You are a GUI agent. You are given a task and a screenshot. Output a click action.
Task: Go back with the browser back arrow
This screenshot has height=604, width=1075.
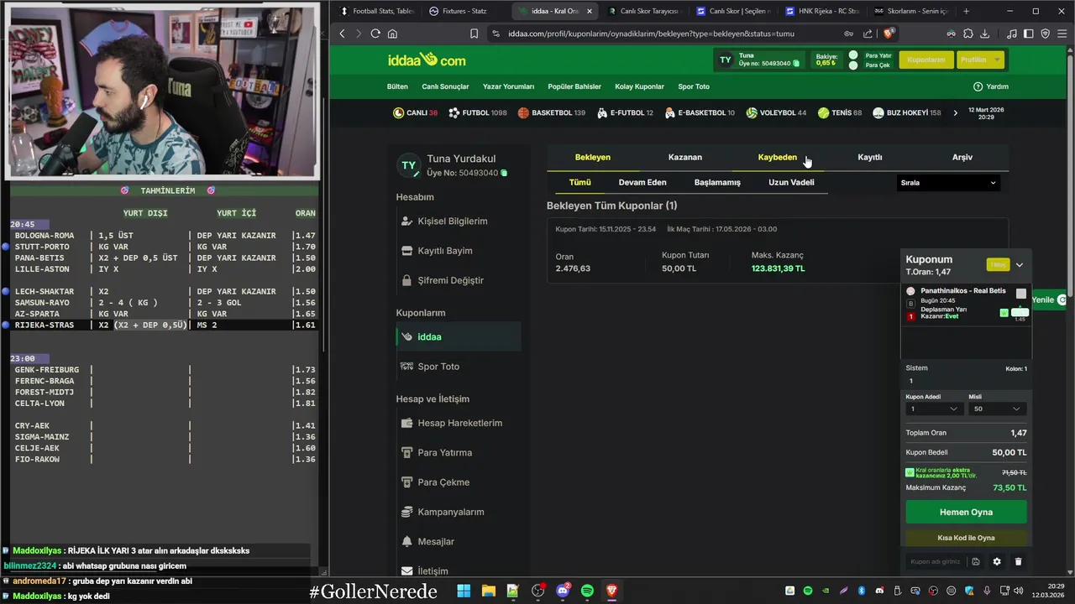(342, 34)
